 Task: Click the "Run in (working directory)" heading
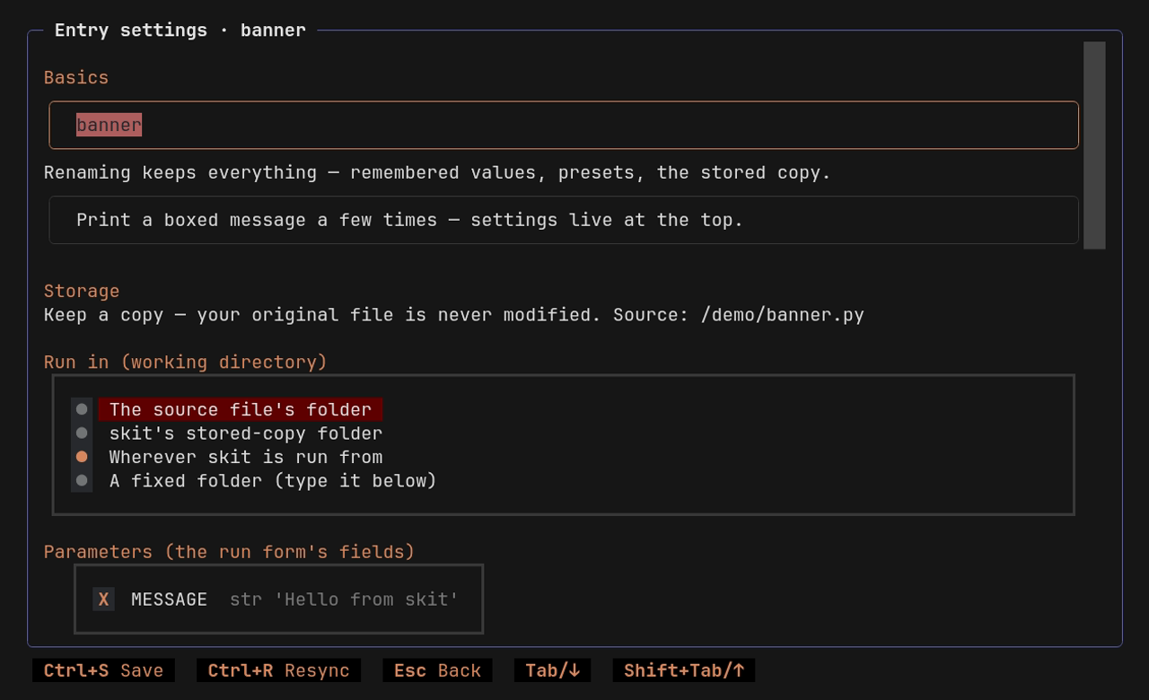[186, 362]
